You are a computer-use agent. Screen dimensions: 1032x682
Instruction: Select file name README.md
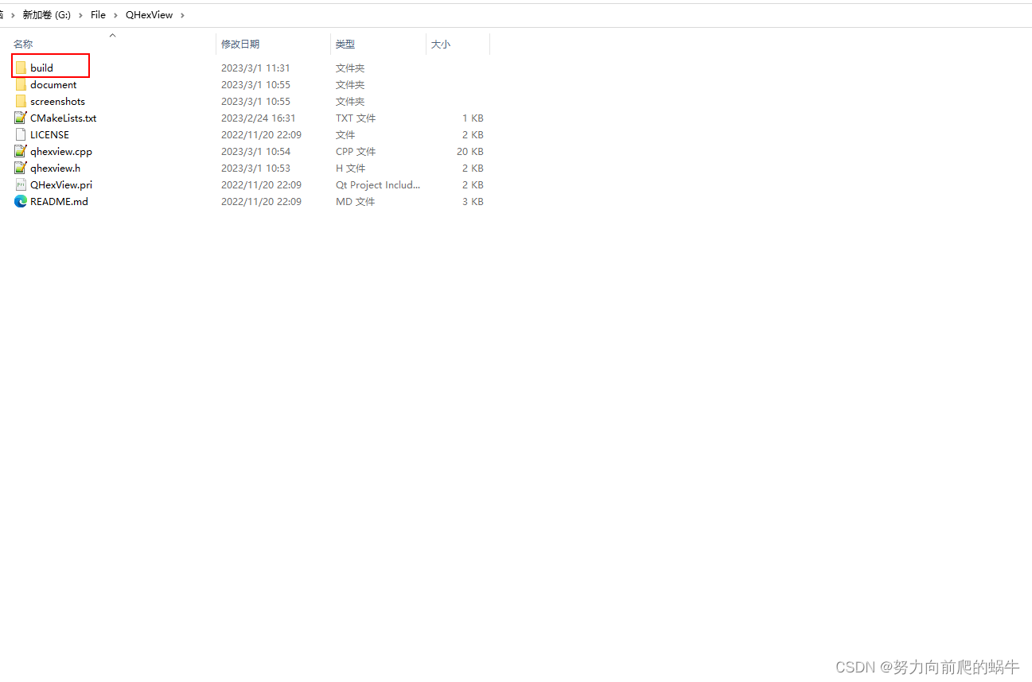(59, 201)
